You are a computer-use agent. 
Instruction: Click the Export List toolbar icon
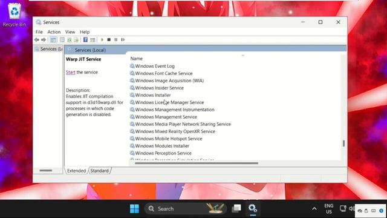click(76, 40)
